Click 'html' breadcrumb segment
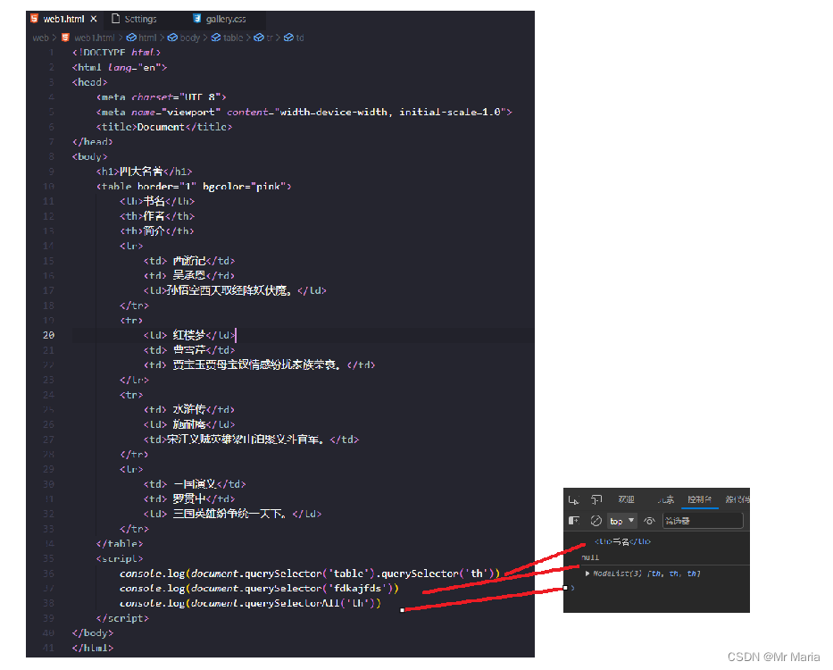833x670 pixels. [x=147, y=38]
